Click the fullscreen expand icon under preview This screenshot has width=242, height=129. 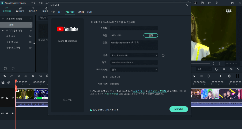pyautogui.click(x=238, y=69)
